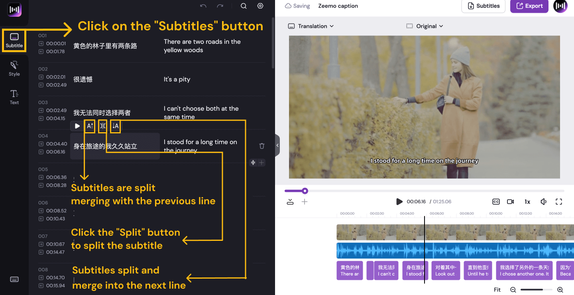This screenshot has width=574, height=295.
Task: Open the Style panel in sidebar
Action: click(x=14, y=68)
